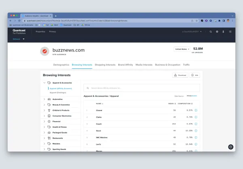This screenshot has width=243, height=169.
Task: Select Apparel (Affinity Answers) subcategory
Action: pyautogui.click(x=61, y=88)
